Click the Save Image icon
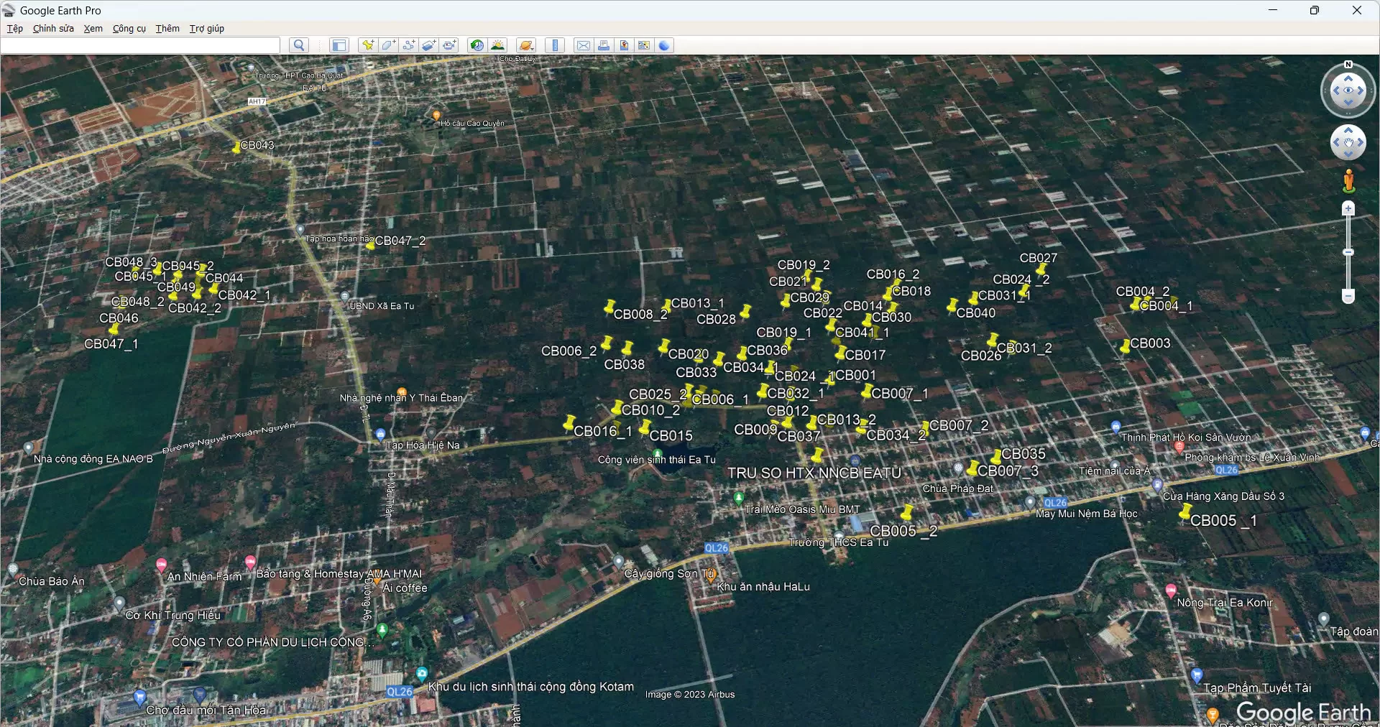This screenshot has width=1380, height=727. pos(624,45)
